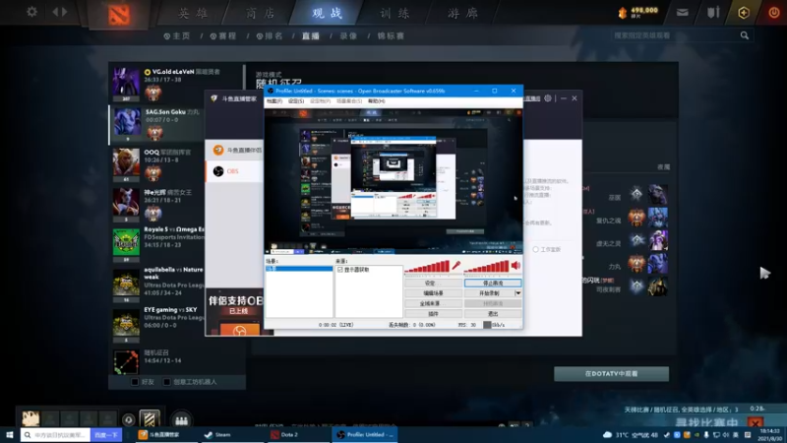The height and width of the screenshot is (443, 787).
Task: Toggle the 创意工坊机器人 checkbox
Action: click(x=166, y=382)
